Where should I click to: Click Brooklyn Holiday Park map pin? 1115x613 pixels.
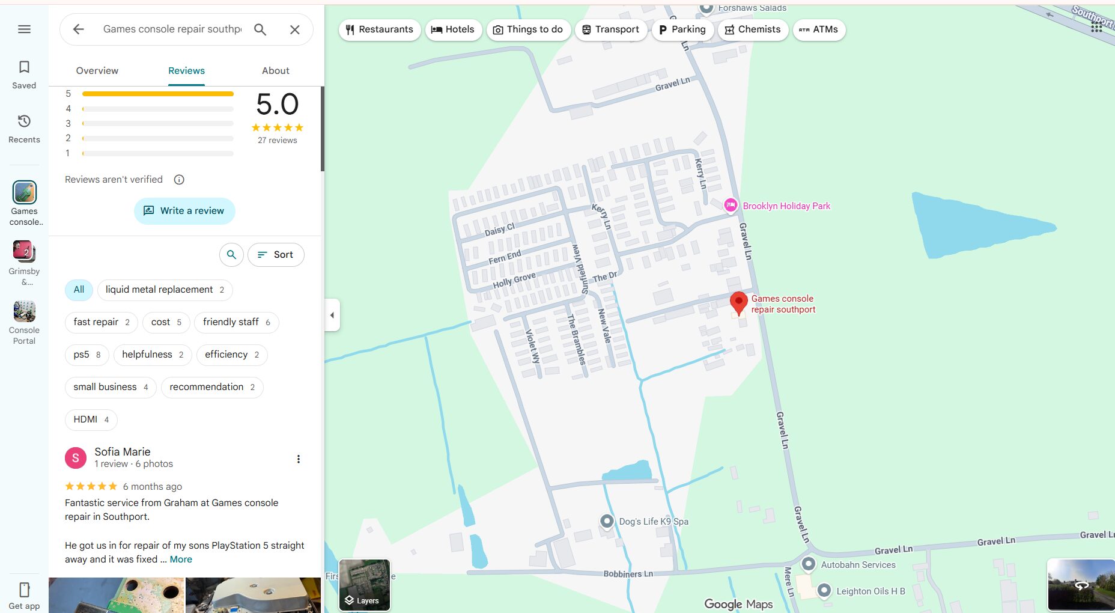point(731,206)
